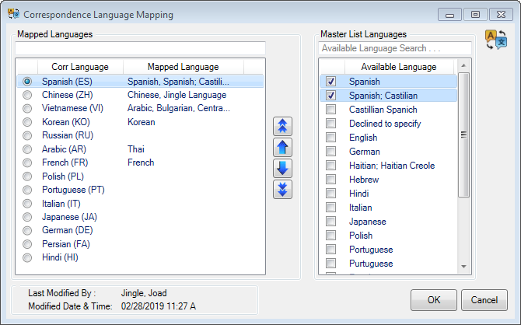The width and height of the screenshot is (521, 325).
Task: Click the OK button
Action: pos(434,300)
